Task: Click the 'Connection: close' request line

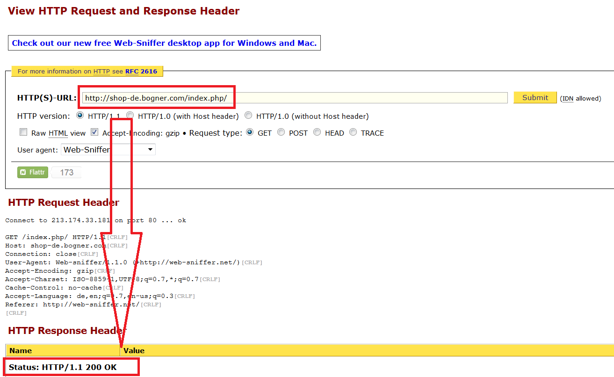Action: [52, 254]
